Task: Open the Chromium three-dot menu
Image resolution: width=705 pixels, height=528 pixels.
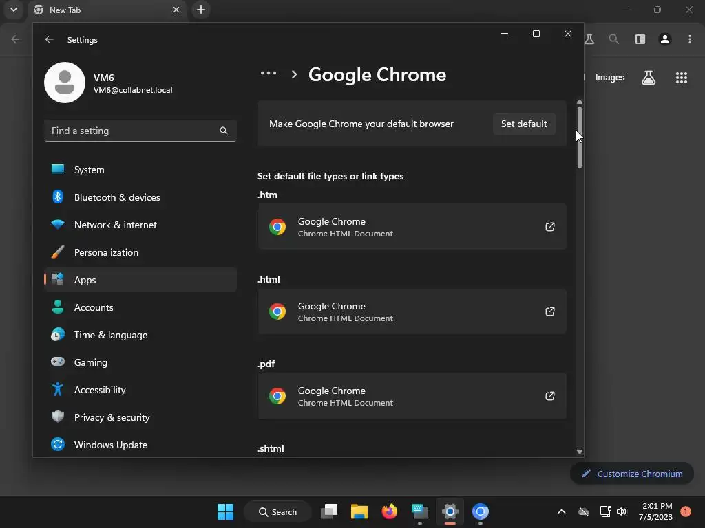Action: pos(690,39)
